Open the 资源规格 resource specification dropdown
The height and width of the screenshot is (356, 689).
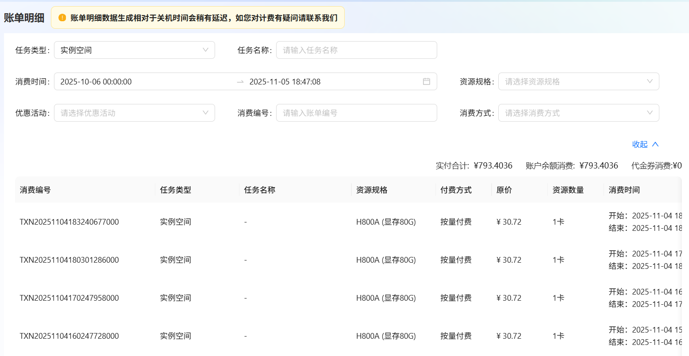click(x=575, y=81)
